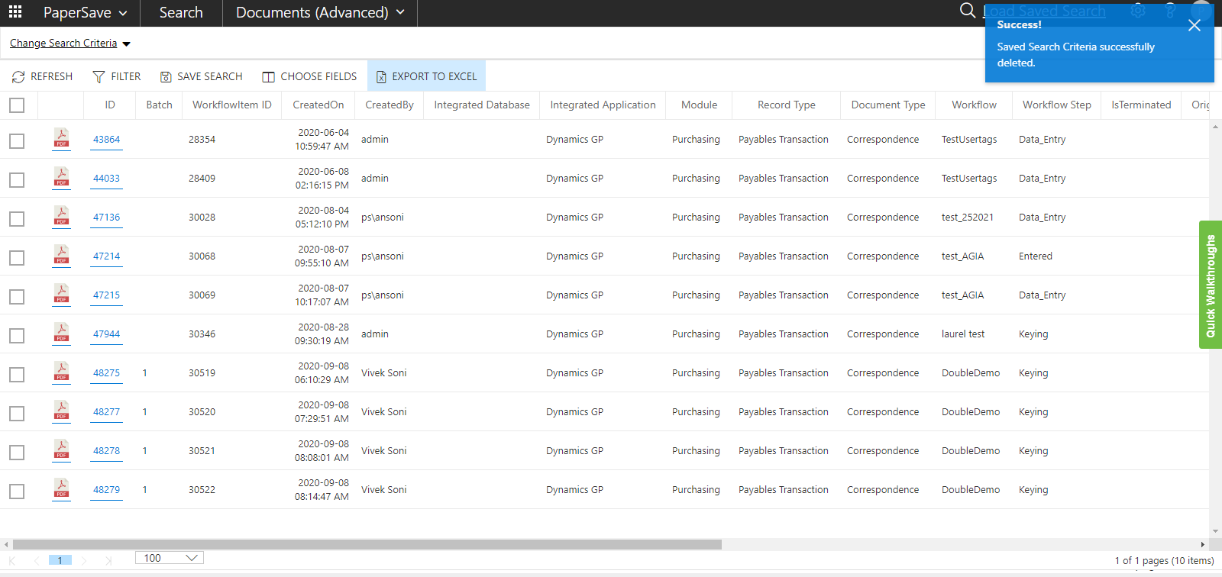This screenshot has width=1222, height=577.
Task: Toggle the select-all header checkbox
Action: 17,105
